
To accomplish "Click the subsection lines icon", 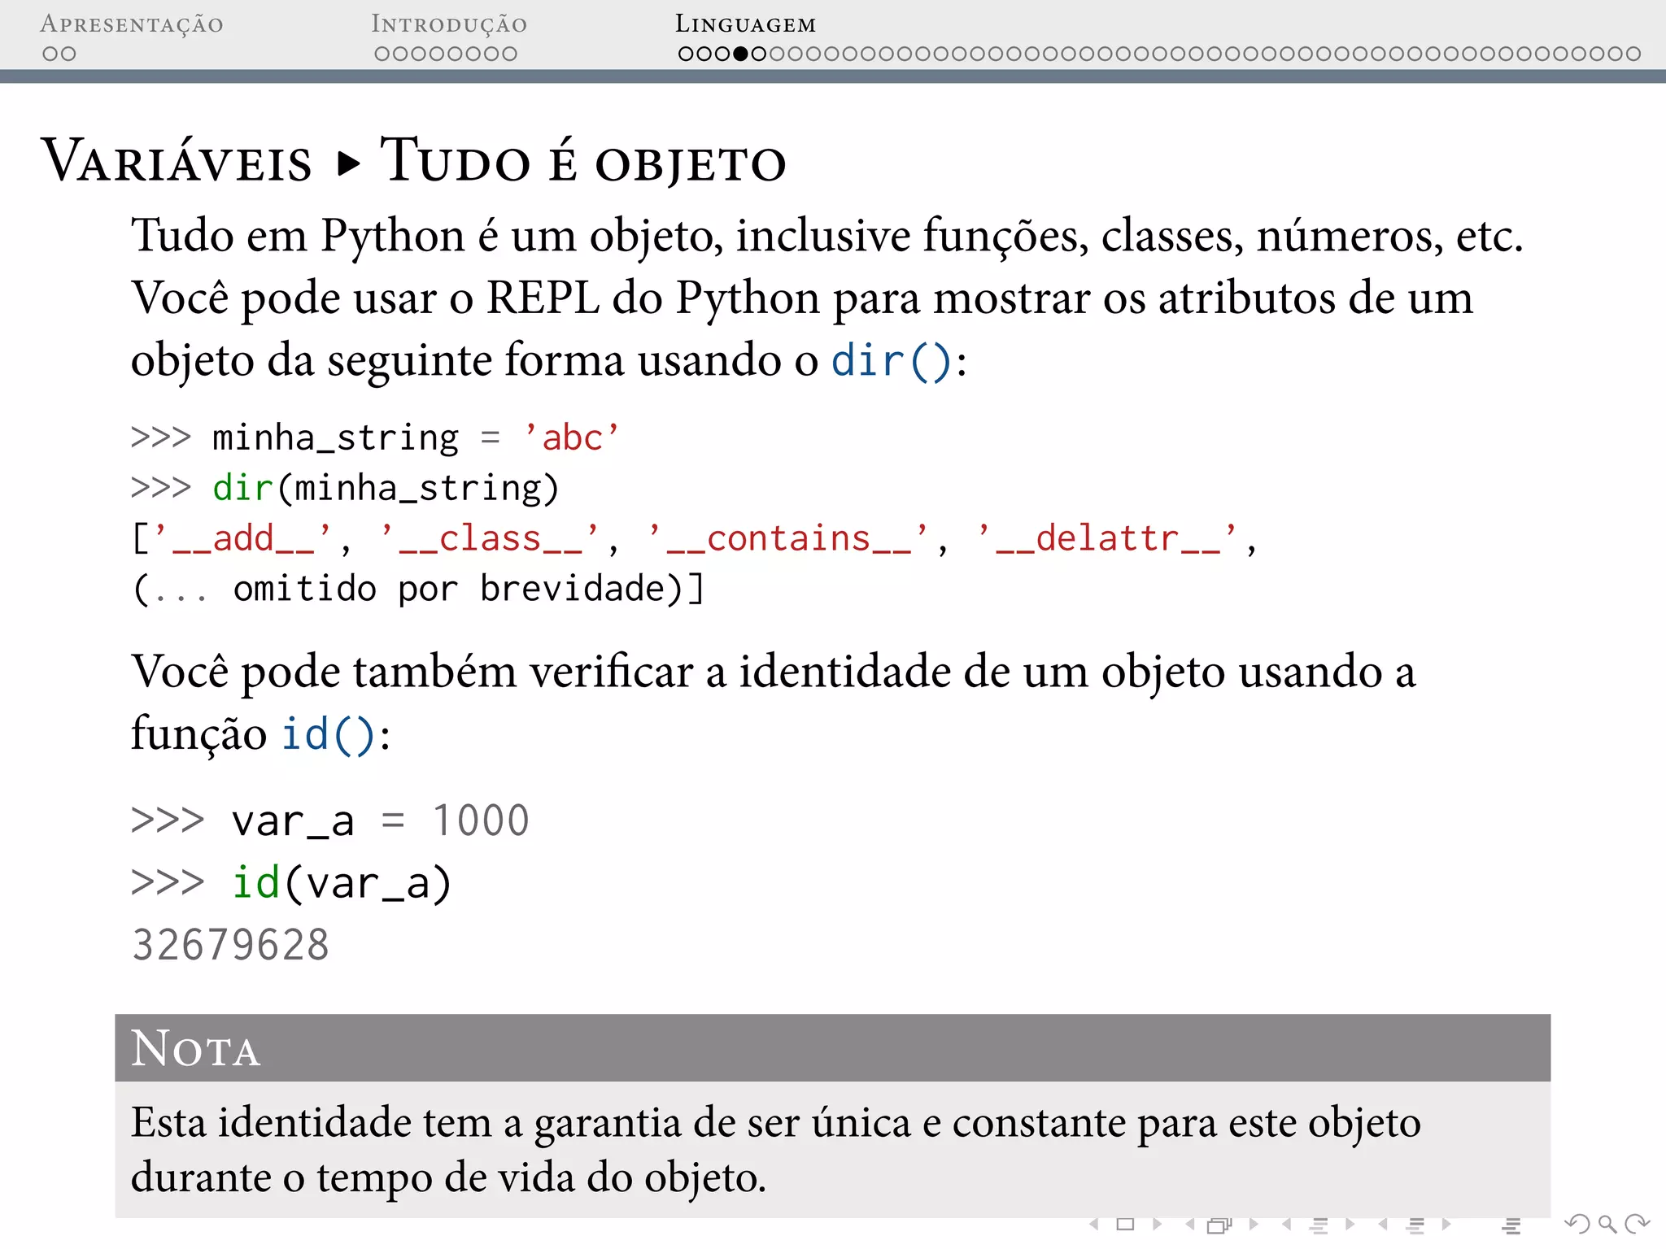I will 1319,1225.
